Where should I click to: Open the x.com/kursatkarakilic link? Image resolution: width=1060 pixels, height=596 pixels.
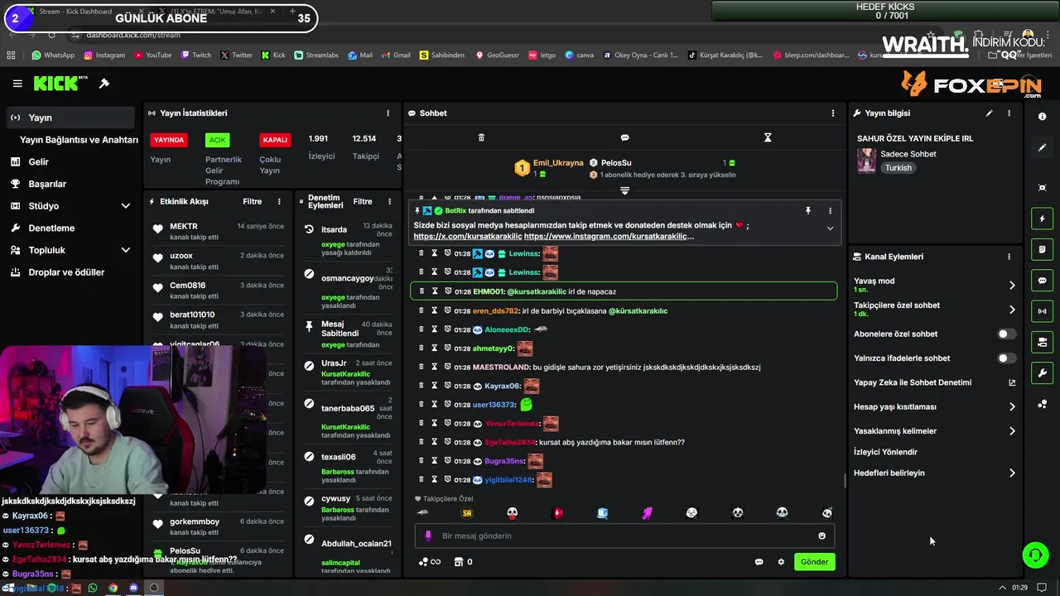[x=468, y=237]
